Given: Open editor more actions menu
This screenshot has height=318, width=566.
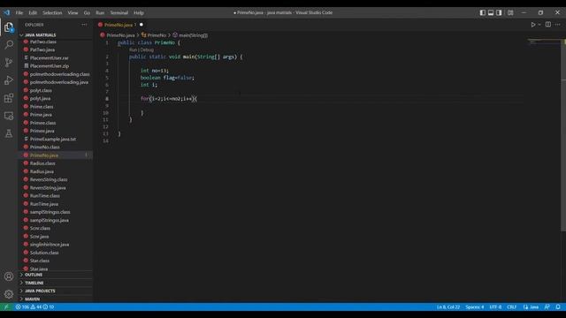Looking at the screenshot, I should 558,25.
